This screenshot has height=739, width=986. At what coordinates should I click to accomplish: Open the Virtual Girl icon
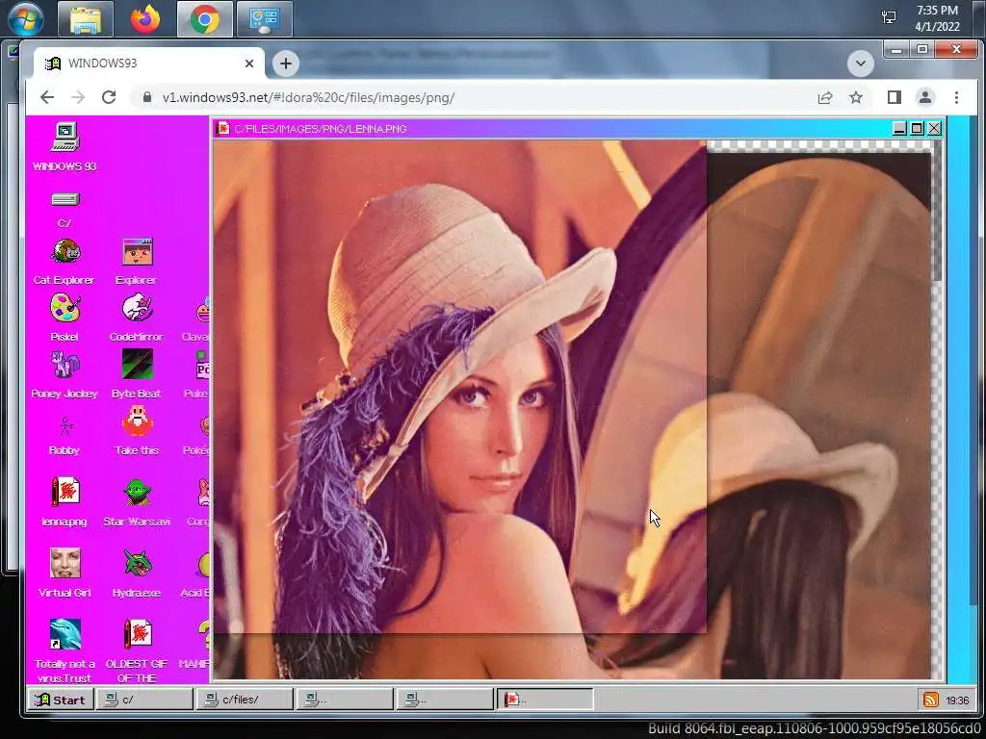65,573
